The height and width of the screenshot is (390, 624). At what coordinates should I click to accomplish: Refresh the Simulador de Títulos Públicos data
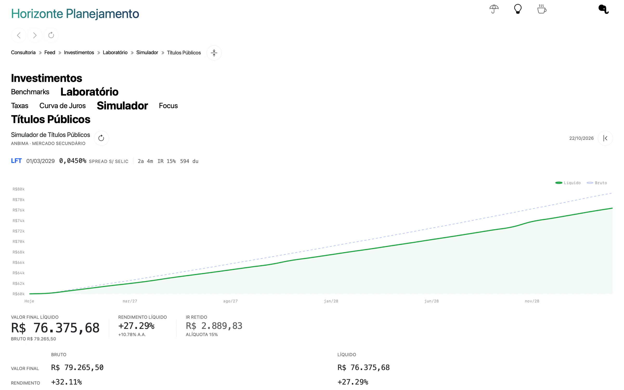tap(101, 138)
